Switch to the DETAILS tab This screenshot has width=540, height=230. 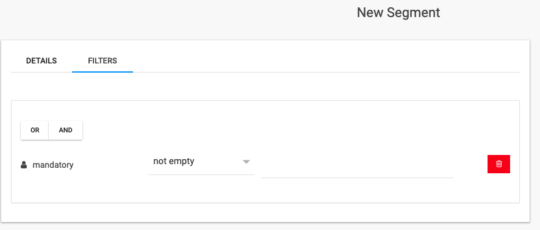[x=41, y=61]
